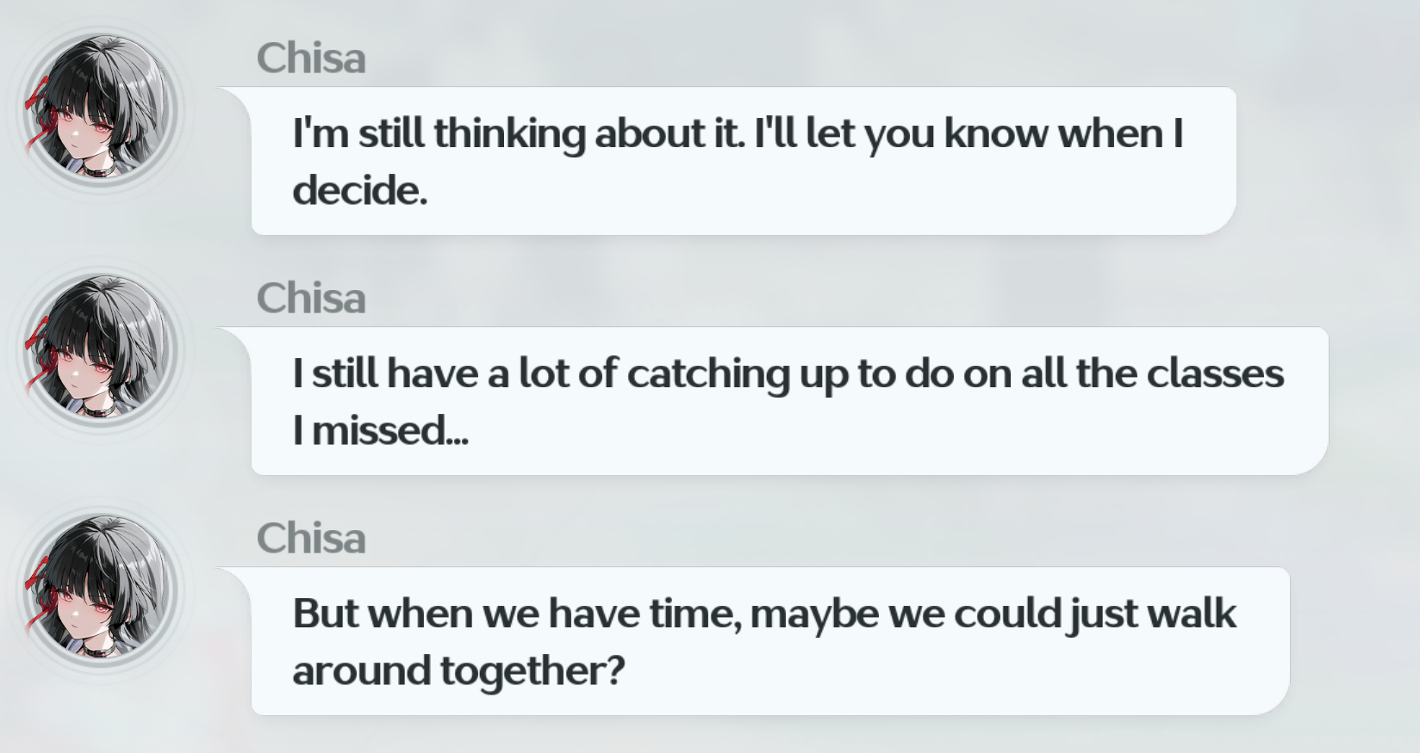Click the Chisa name above the third message
The image size is (1420, 753).
coord(311,539)
